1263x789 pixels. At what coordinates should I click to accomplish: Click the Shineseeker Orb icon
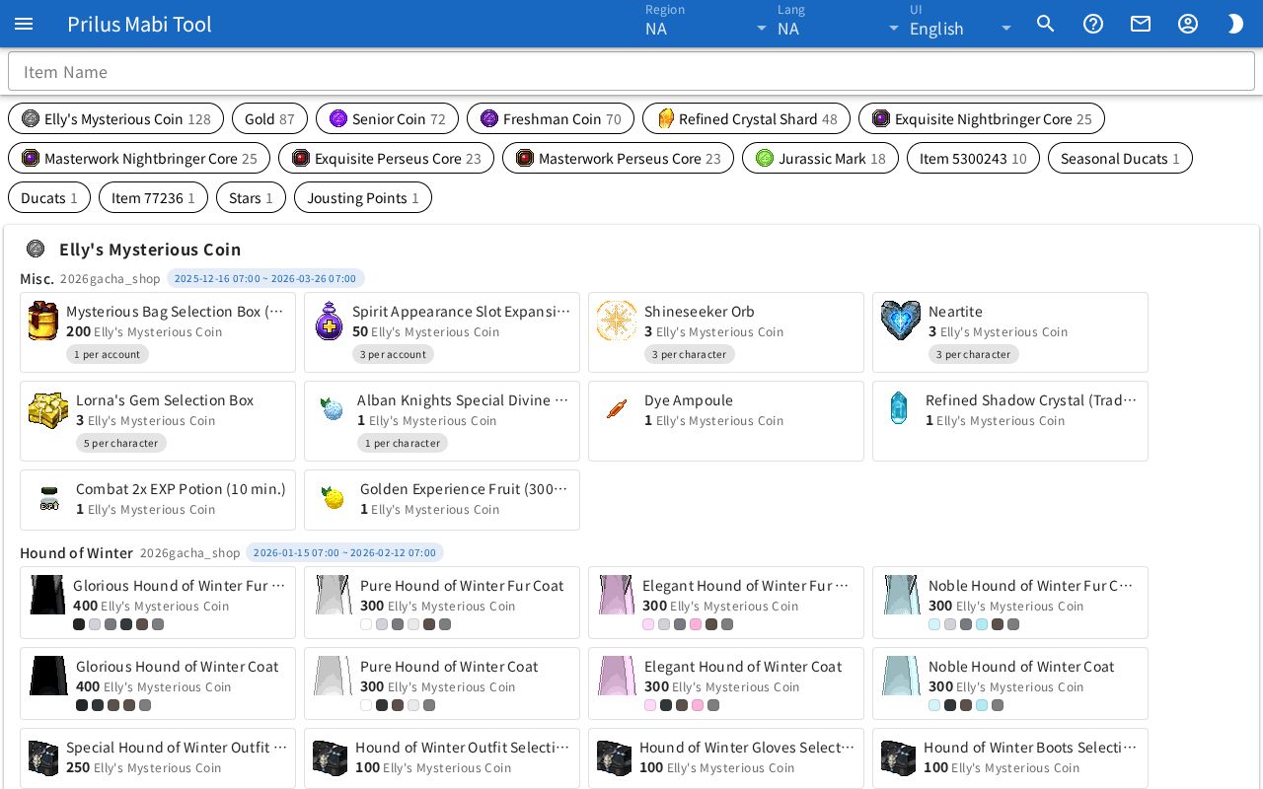(617, 322)
